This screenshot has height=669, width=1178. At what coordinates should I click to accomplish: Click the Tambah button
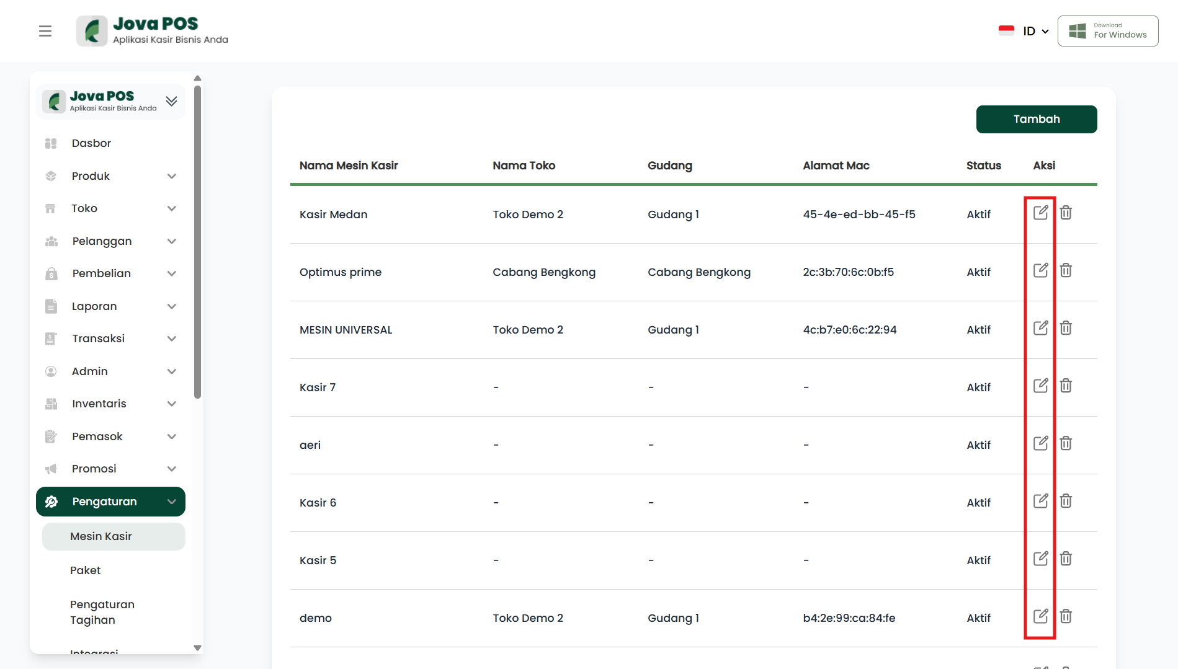[x=1036, y=119]
